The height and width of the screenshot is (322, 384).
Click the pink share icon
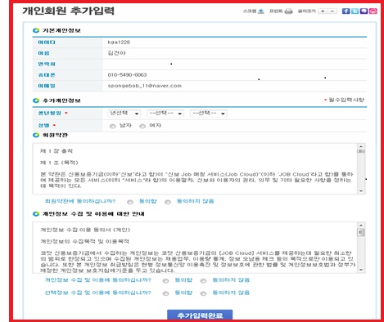(x=373, y=11)
